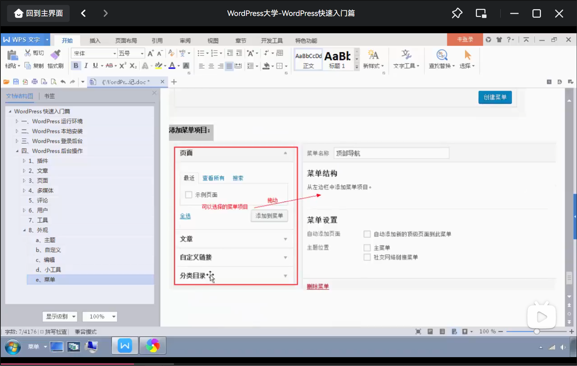Click the Save disk icon
The width and height of the screenshot is (577, 366).
pos(16,82)
